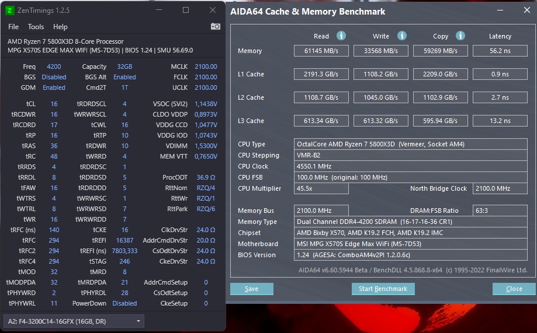This screenshot has width=537, height=333.
Task: Show info about the Copy benchmark
Action: [460, 36]
